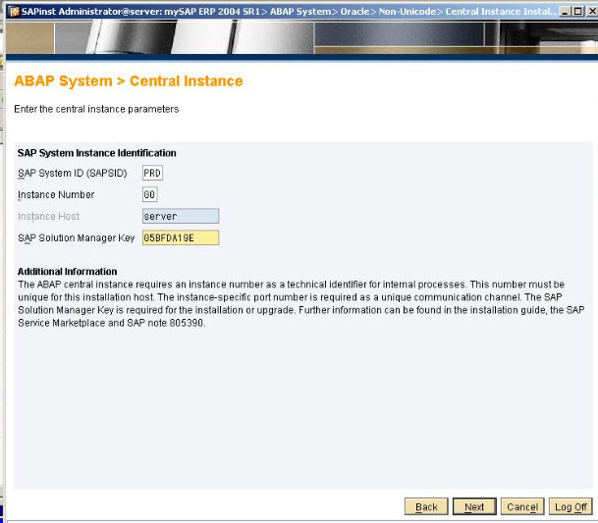This screenshot has height=523, width=598.
Task: Edit the SAP Solution Manager Key field
Action: pyautogui.click(x=181, y=237)
